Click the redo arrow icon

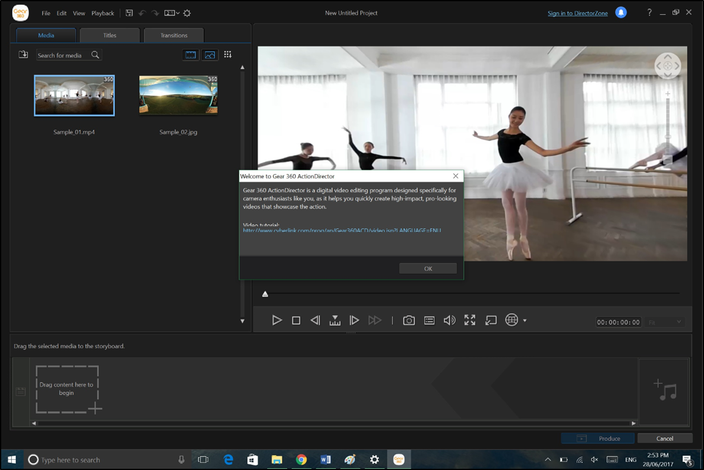pyautogui.click(x=155, y=13)
